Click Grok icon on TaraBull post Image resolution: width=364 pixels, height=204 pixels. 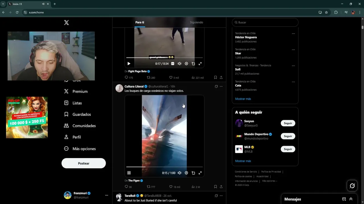coord(216,196)
